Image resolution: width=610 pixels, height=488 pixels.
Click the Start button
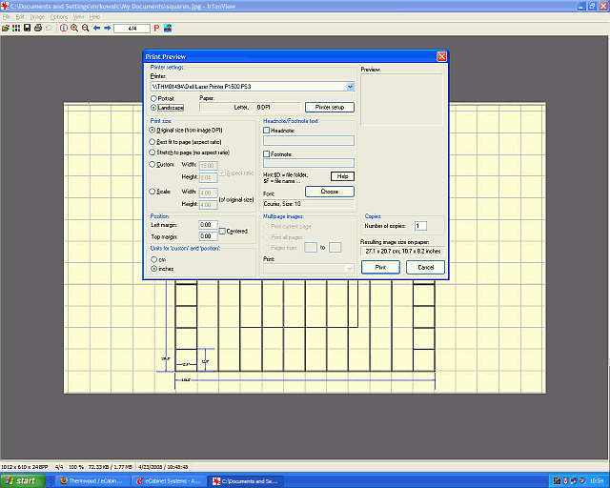coord(22,481)
